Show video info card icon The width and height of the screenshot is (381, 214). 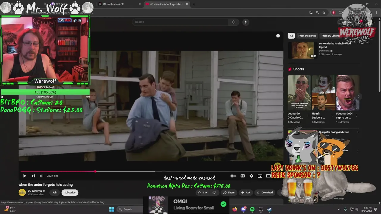278,36
